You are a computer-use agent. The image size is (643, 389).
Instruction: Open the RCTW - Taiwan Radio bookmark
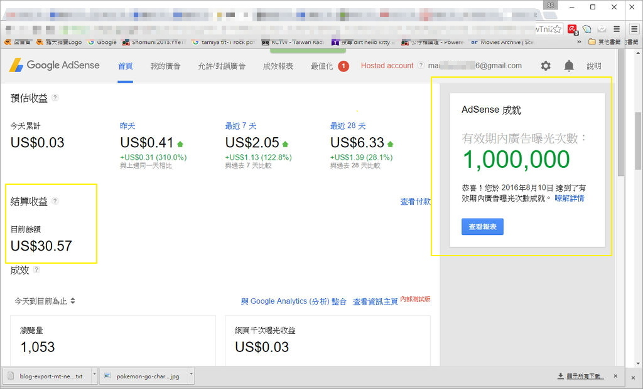(293, 42)
